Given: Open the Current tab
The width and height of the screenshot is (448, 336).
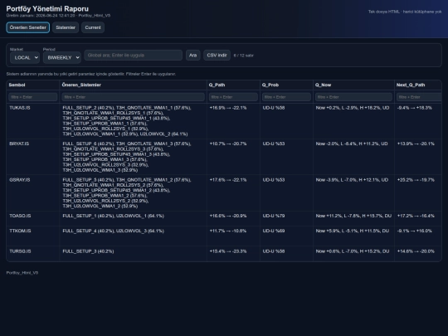Looking at the screenshot, I should point(93,27).
